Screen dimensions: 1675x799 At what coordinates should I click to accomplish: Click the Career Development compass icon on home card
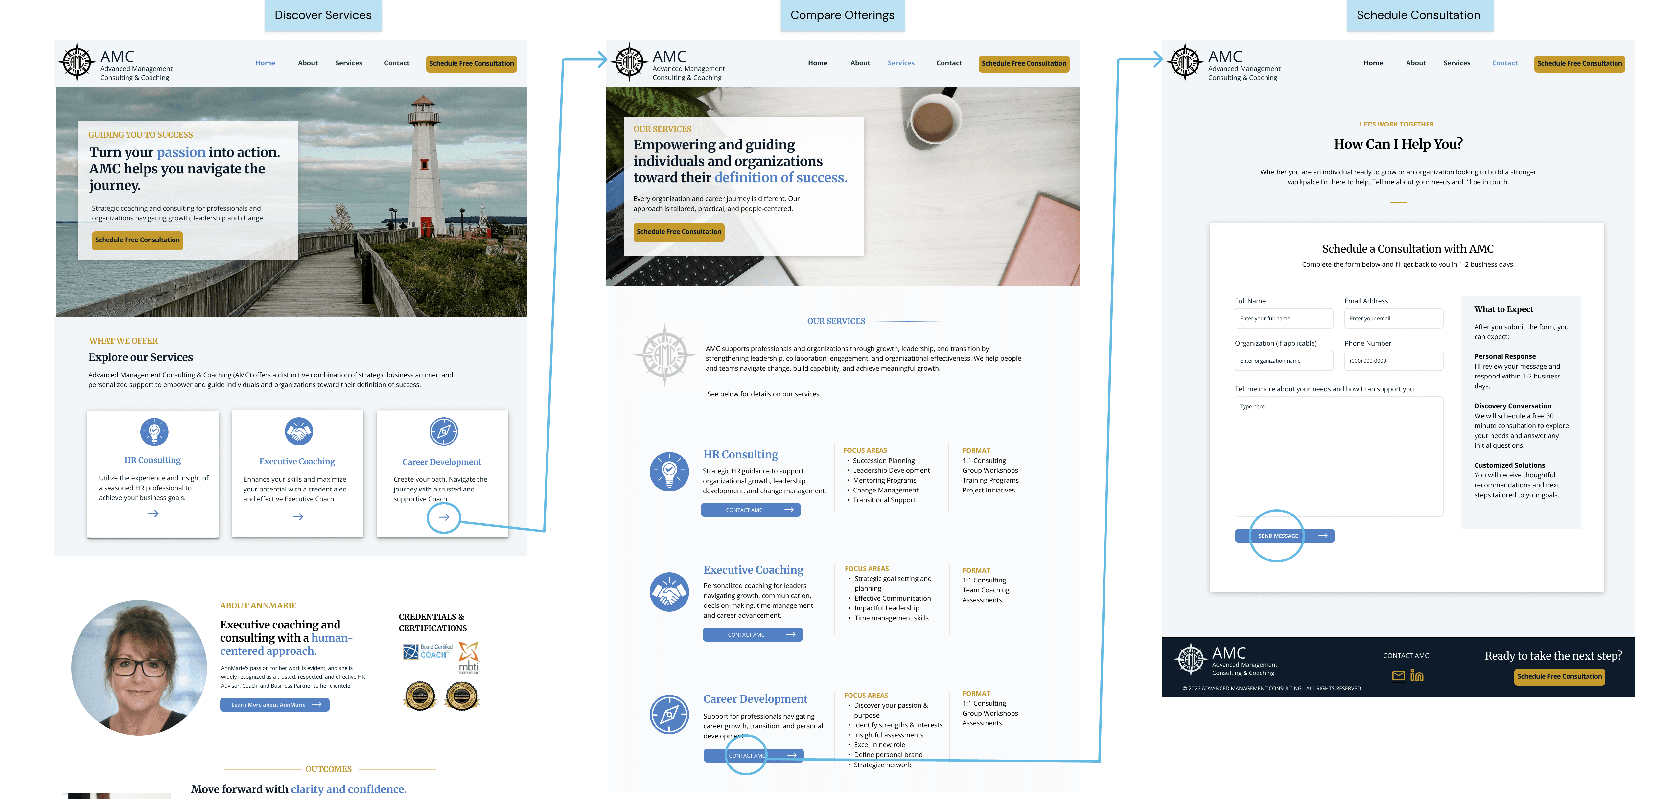point(443,431)
